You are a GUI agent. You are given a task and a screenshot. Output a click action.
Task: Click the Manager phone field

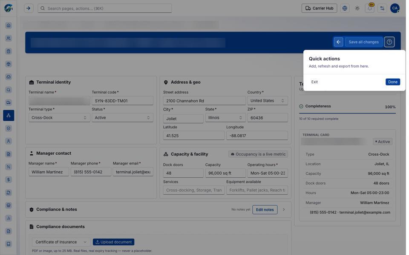91,172
